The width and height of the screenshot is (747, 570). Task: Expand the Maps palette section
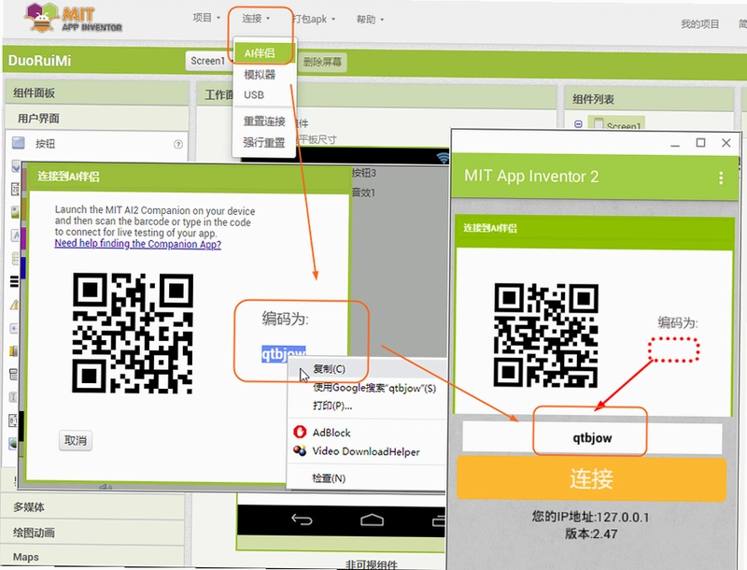coord(93,557)
